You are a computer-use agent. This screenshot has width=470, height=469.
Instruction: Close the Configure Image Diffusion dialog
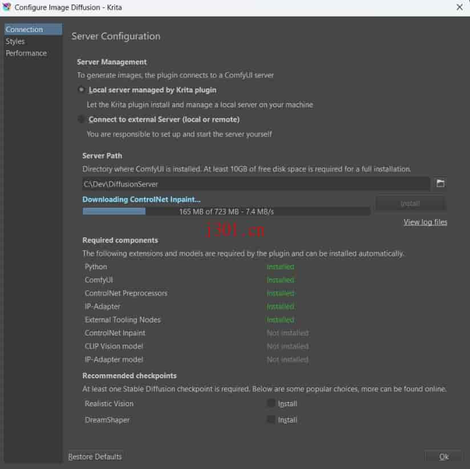pos(459,7)
